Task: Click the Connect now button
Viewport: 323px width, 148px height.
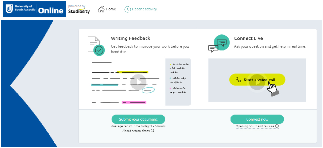Action: pos(257,119)
